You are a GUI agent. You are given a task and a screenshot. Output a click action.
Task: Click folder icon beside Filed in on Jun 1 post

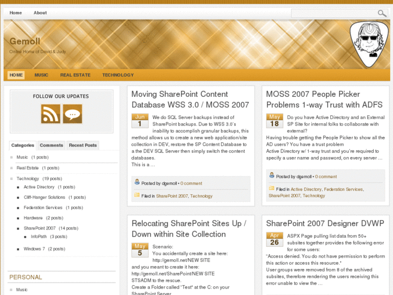137,194
